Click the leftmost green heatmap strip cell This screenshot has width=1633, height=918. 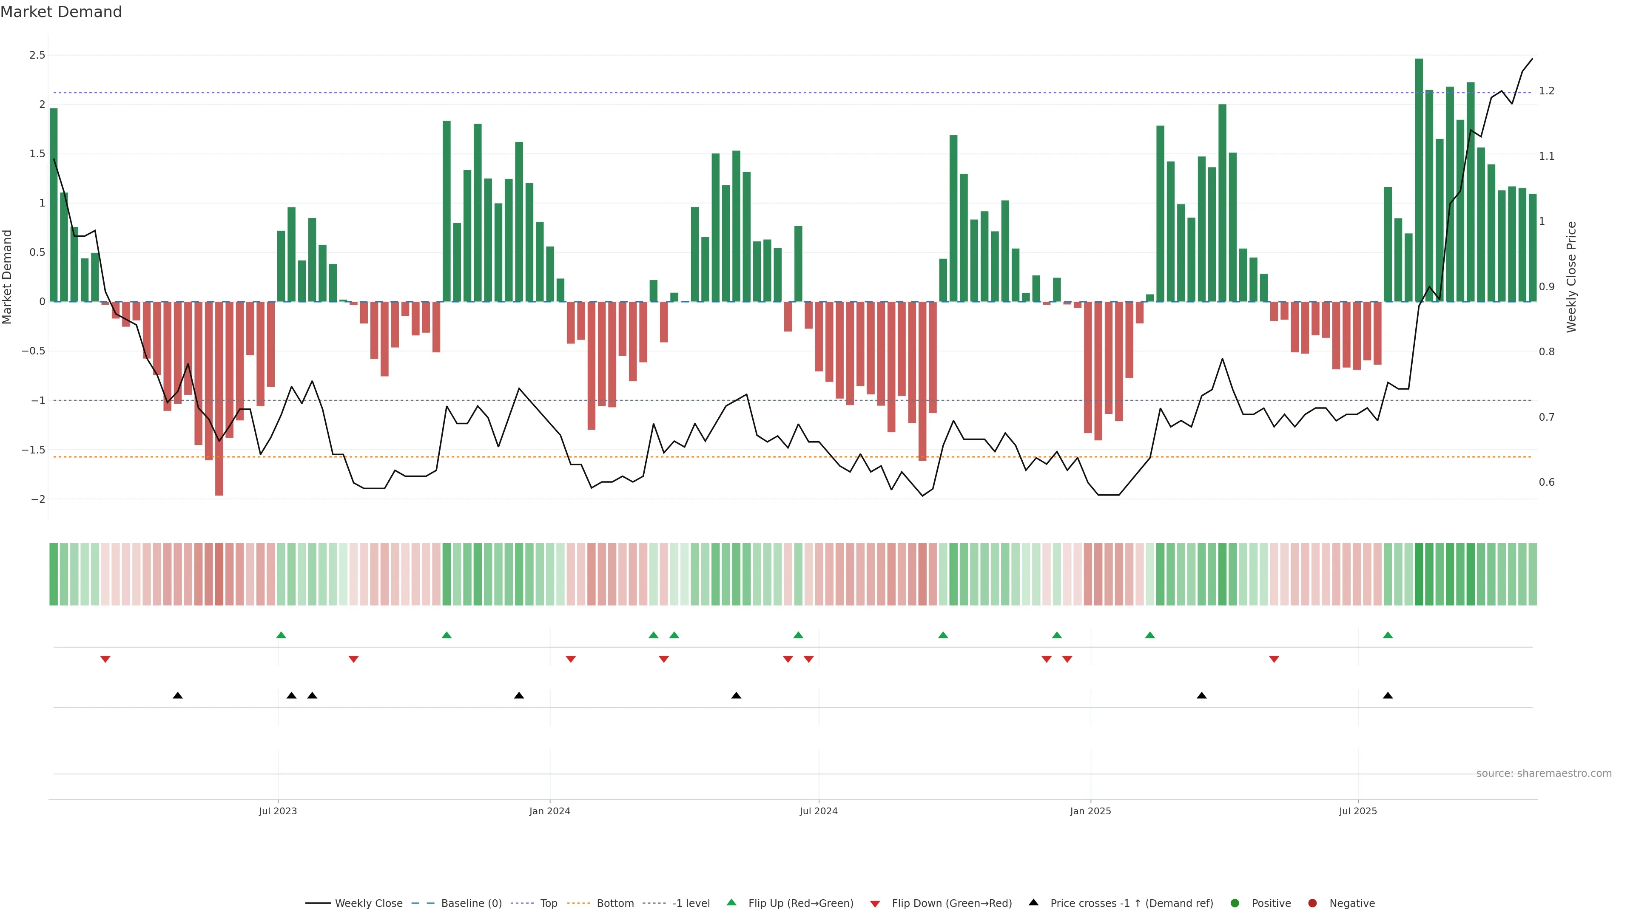coord(54,574)
